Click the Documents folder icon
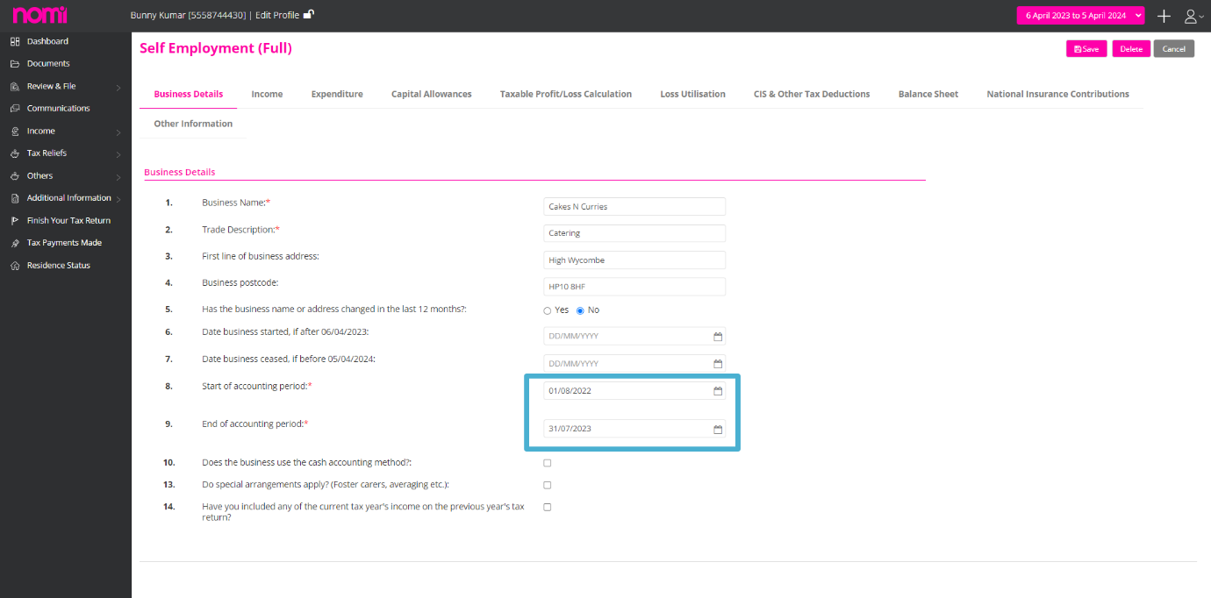This screenshot has width=1211, height=598. [15, 64]
